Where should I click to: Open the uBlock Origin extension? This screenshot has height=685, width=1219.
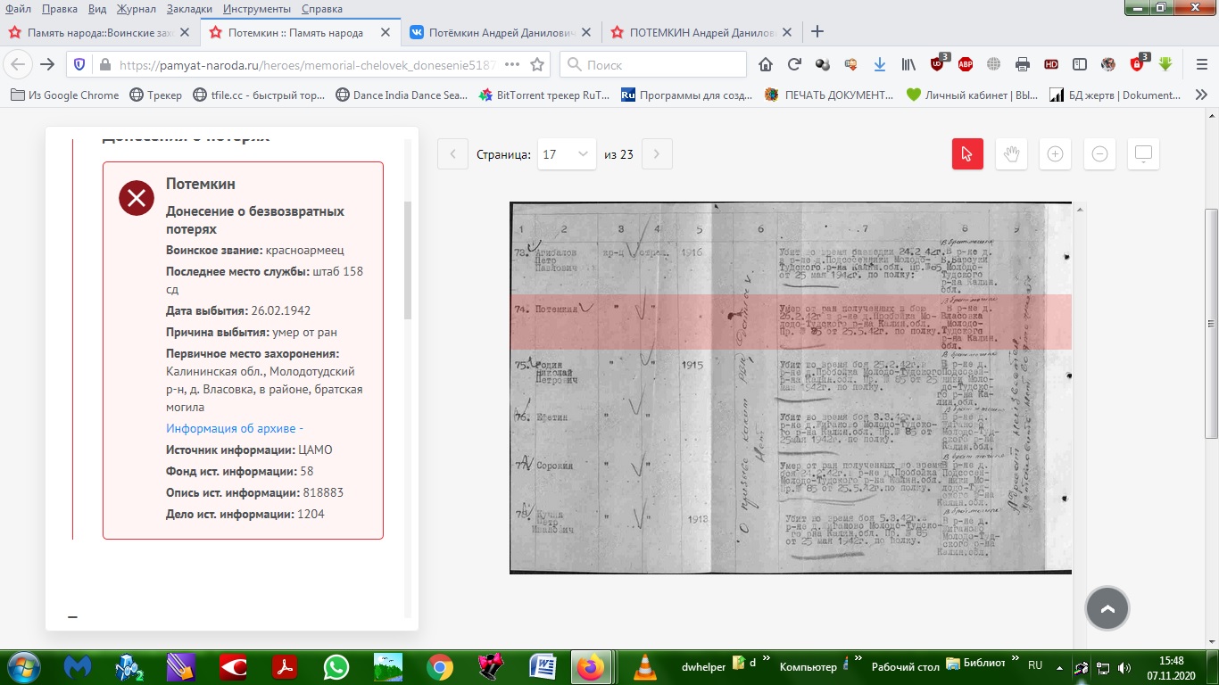[x=939, y=63]
